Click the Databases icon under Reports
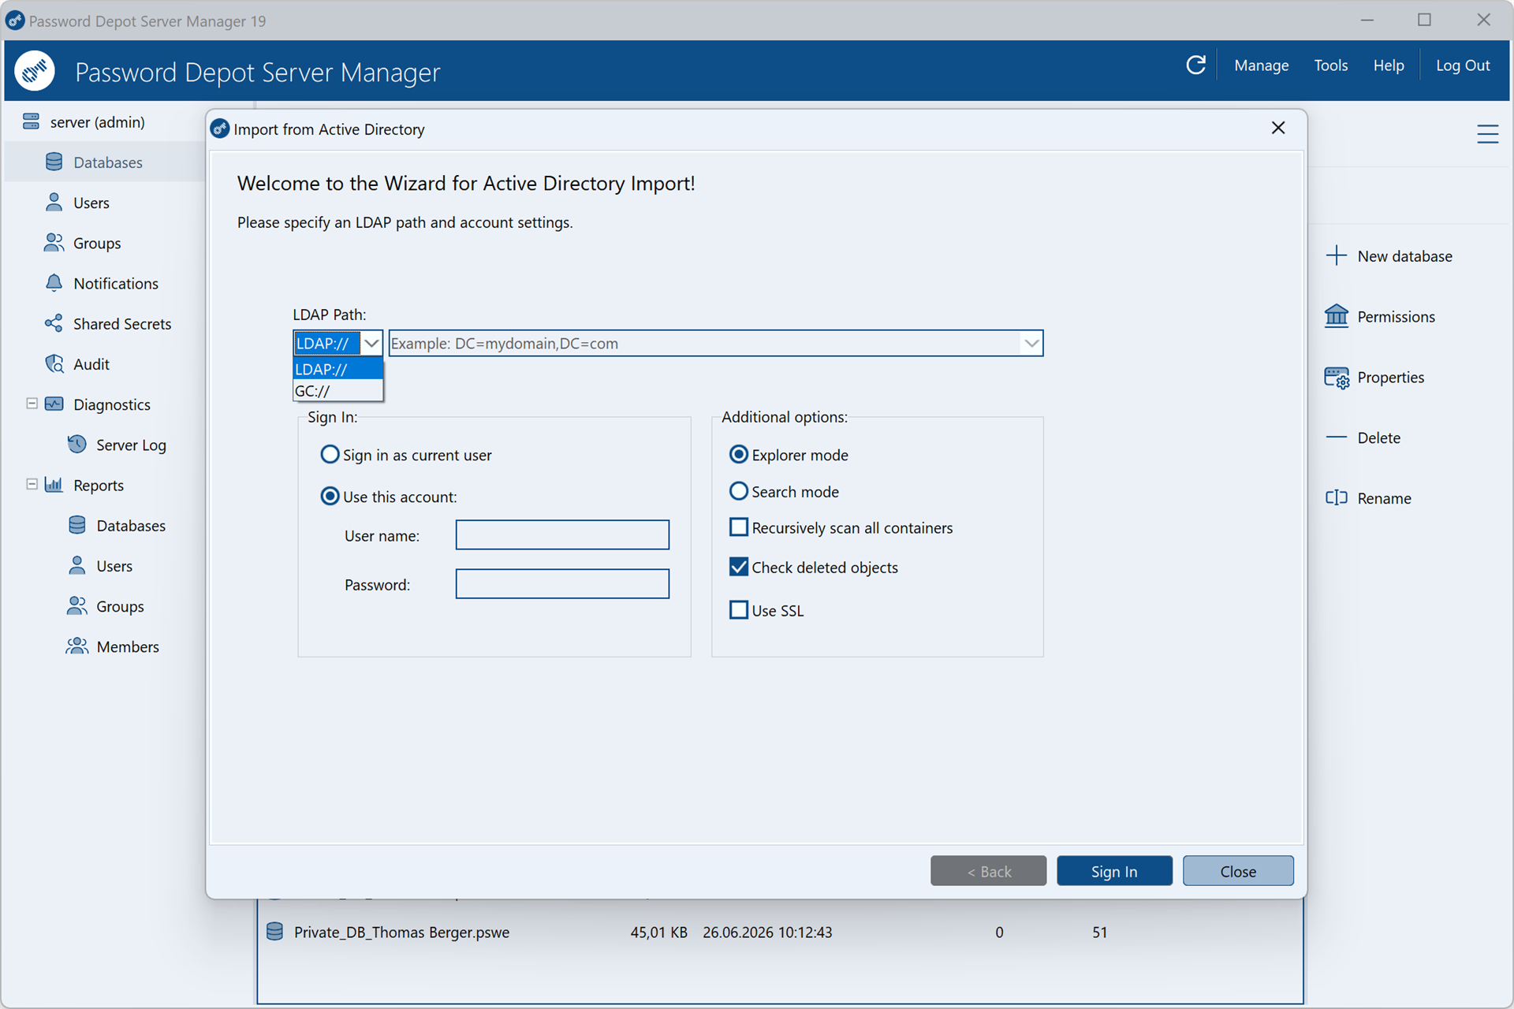Screen dimensions: 1514x1009 pos(76,525)
